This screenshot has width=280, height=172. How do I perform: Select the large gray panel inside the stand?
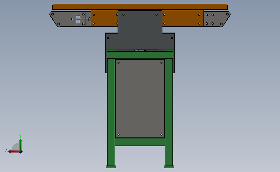pos(140,98)
